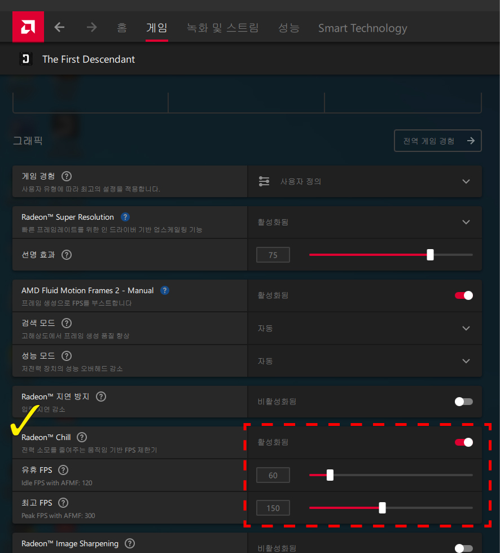Open 검색 모드 자동 dropdown
The width and height of the screenshot is (500, 553).
point(365,328)
